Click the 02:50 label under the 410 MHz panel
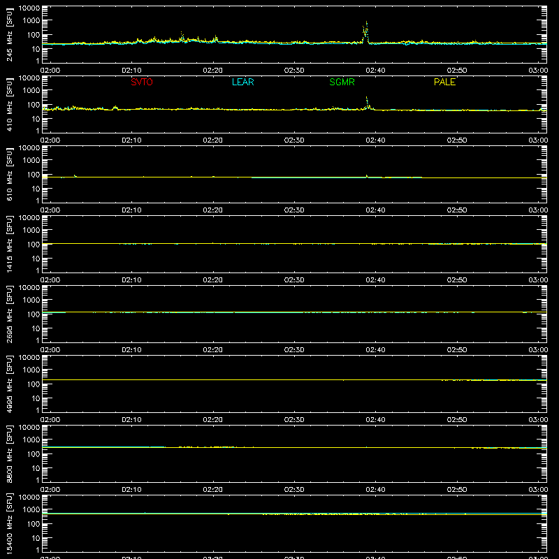This screenshot has width=559, height=559. 457,140
